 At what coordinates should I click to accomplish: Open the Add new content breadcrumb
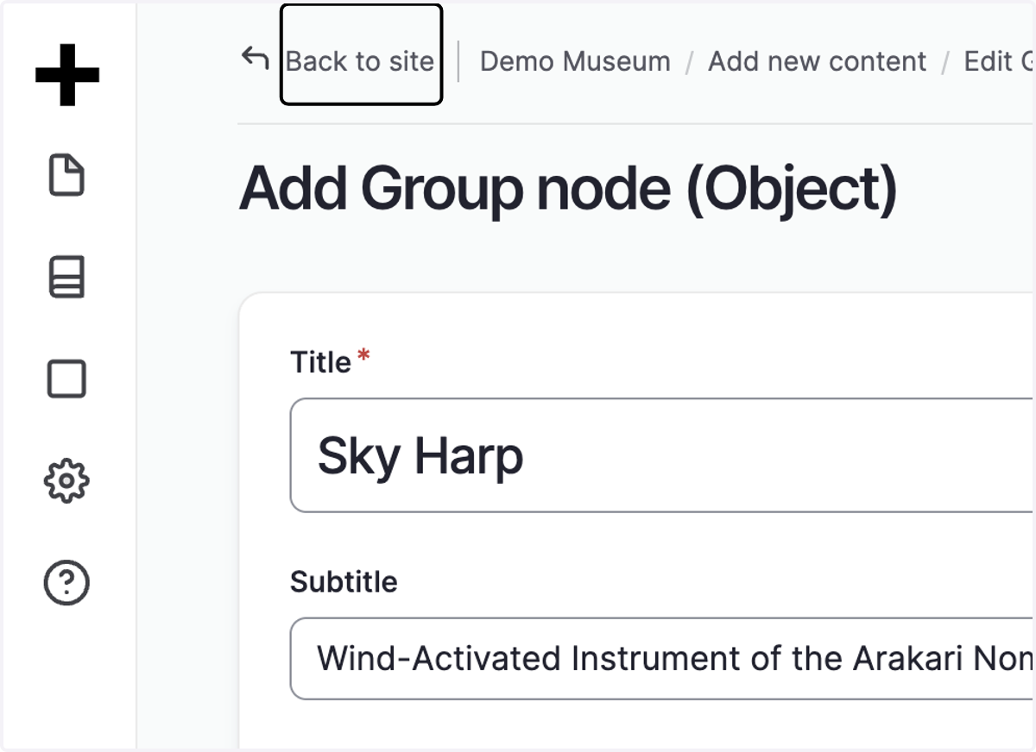coord(817,61)
